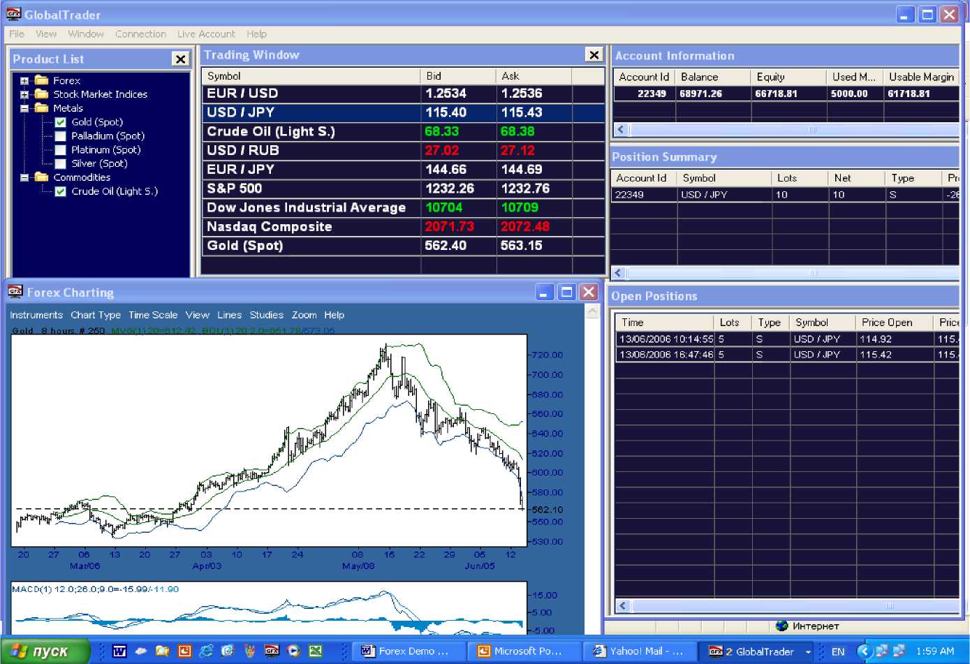Open the Chart Type menu

tap(96, 315)
